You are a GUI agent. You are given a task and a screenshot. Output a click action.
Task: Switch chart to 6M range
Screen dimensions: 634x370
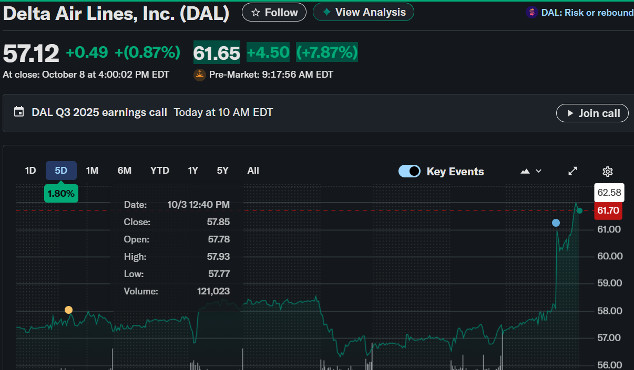[124, 171]
